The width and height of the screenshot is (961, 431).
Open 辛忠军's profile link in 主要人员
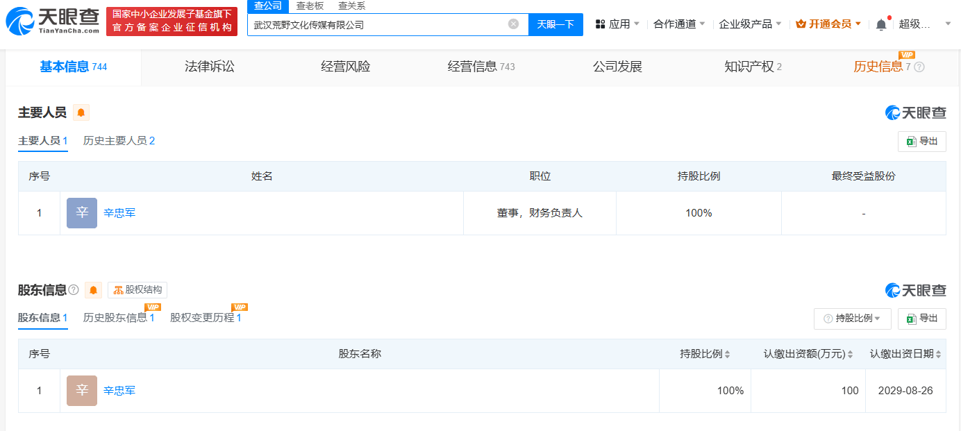click(119, 213)
